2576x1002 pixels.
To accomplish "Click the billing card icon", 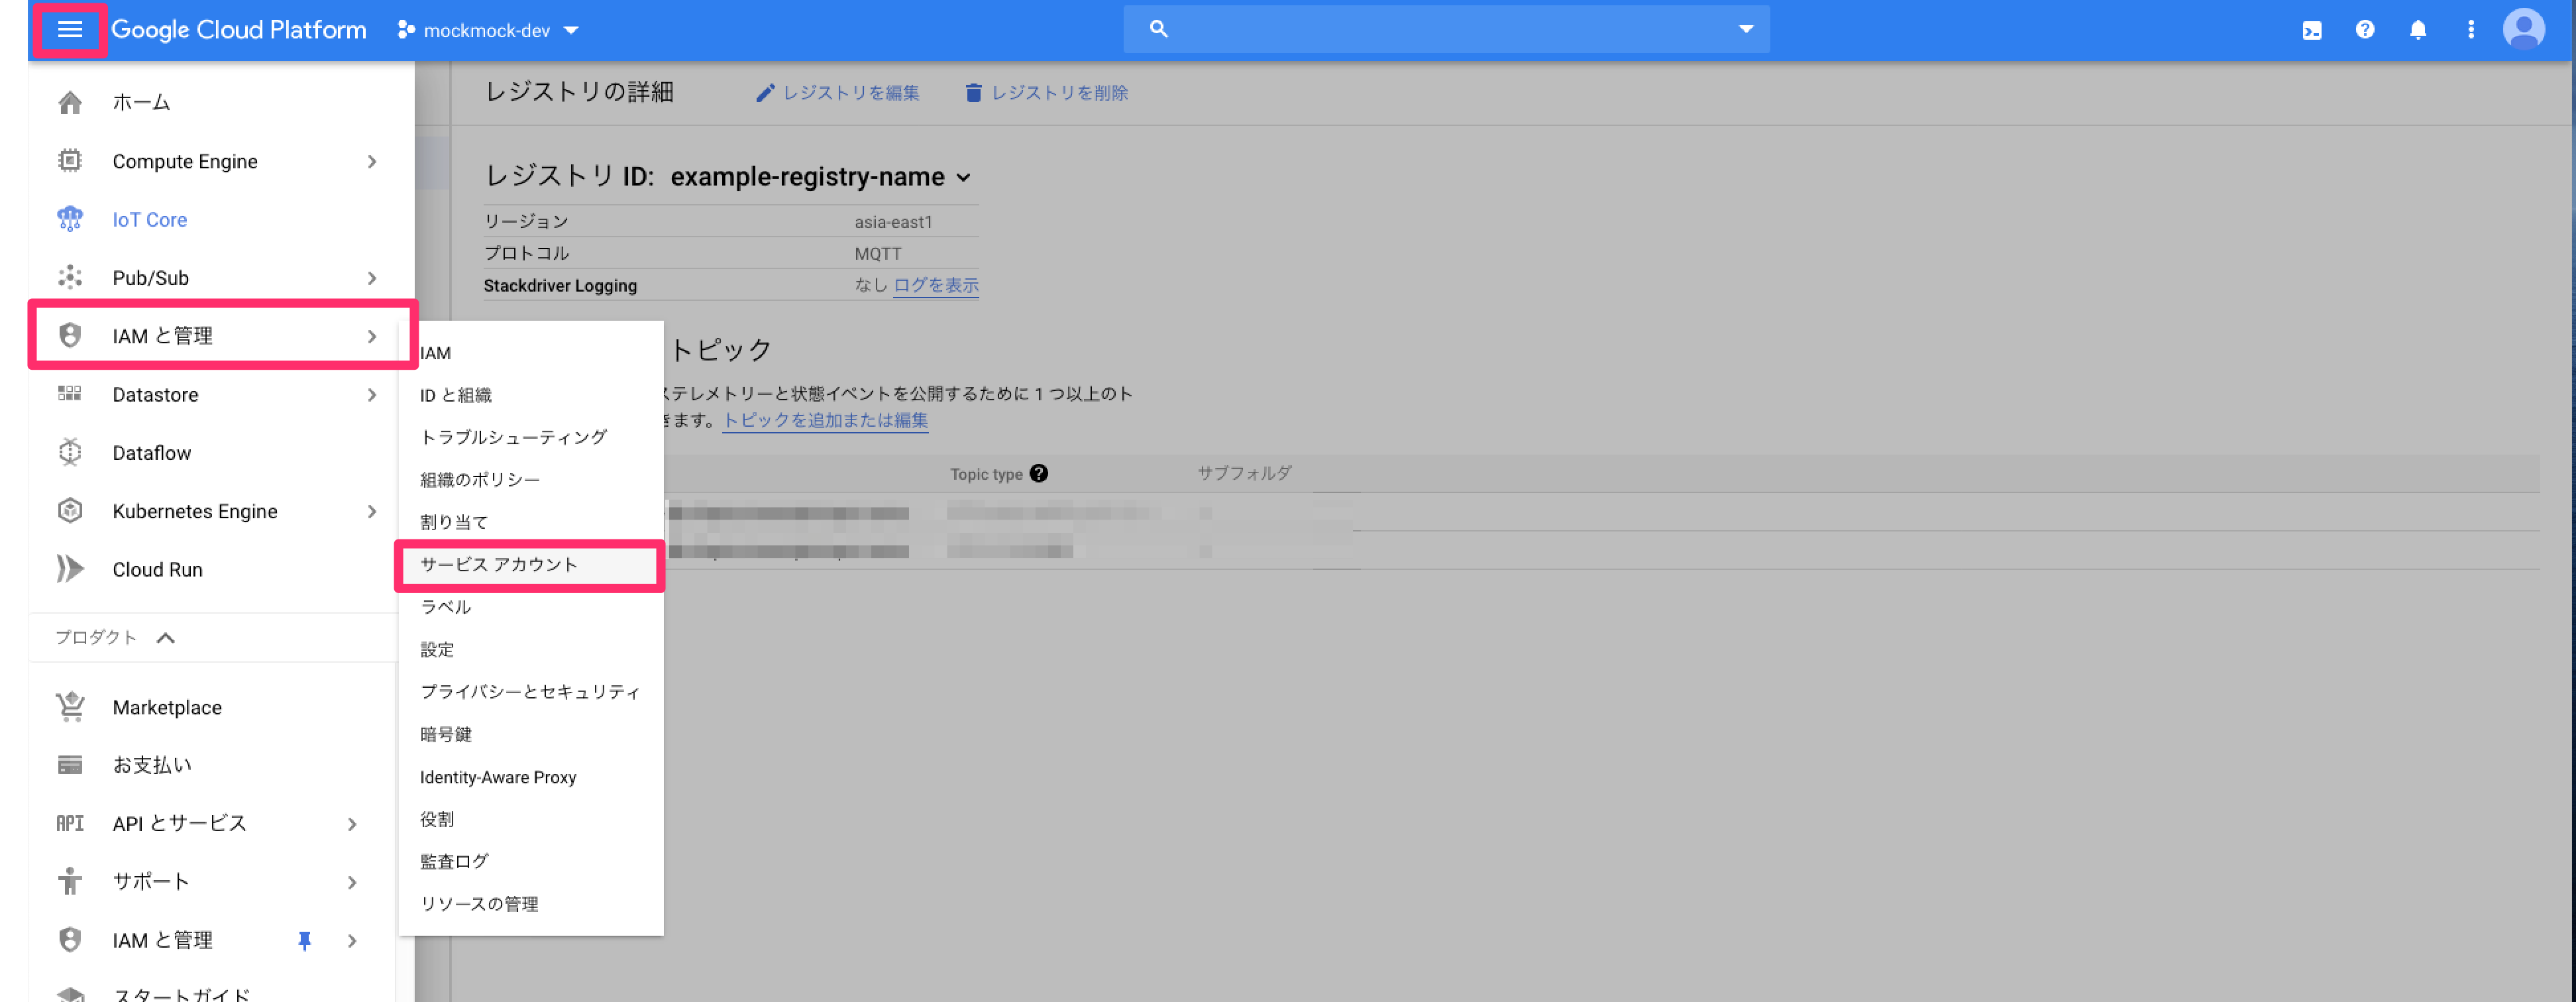I will click(70, 765).
